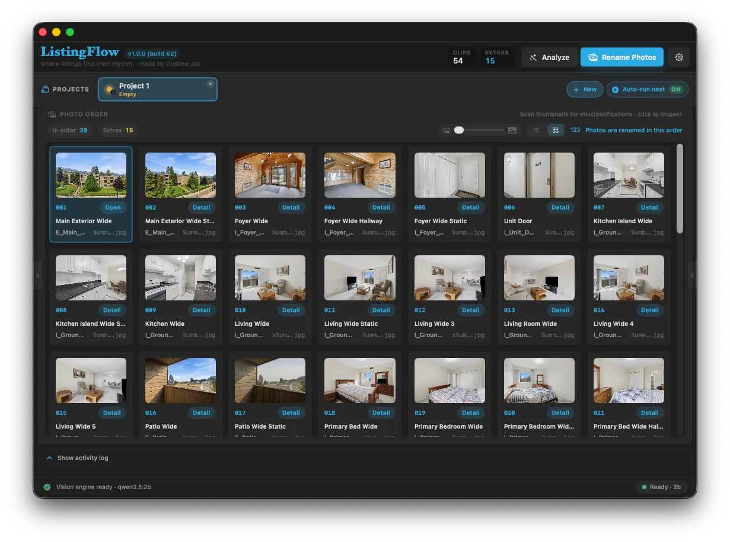The width and height of the screenshot is (730, 542).
Task: Click the ListingFlow logo title
Action: [80, 52]
